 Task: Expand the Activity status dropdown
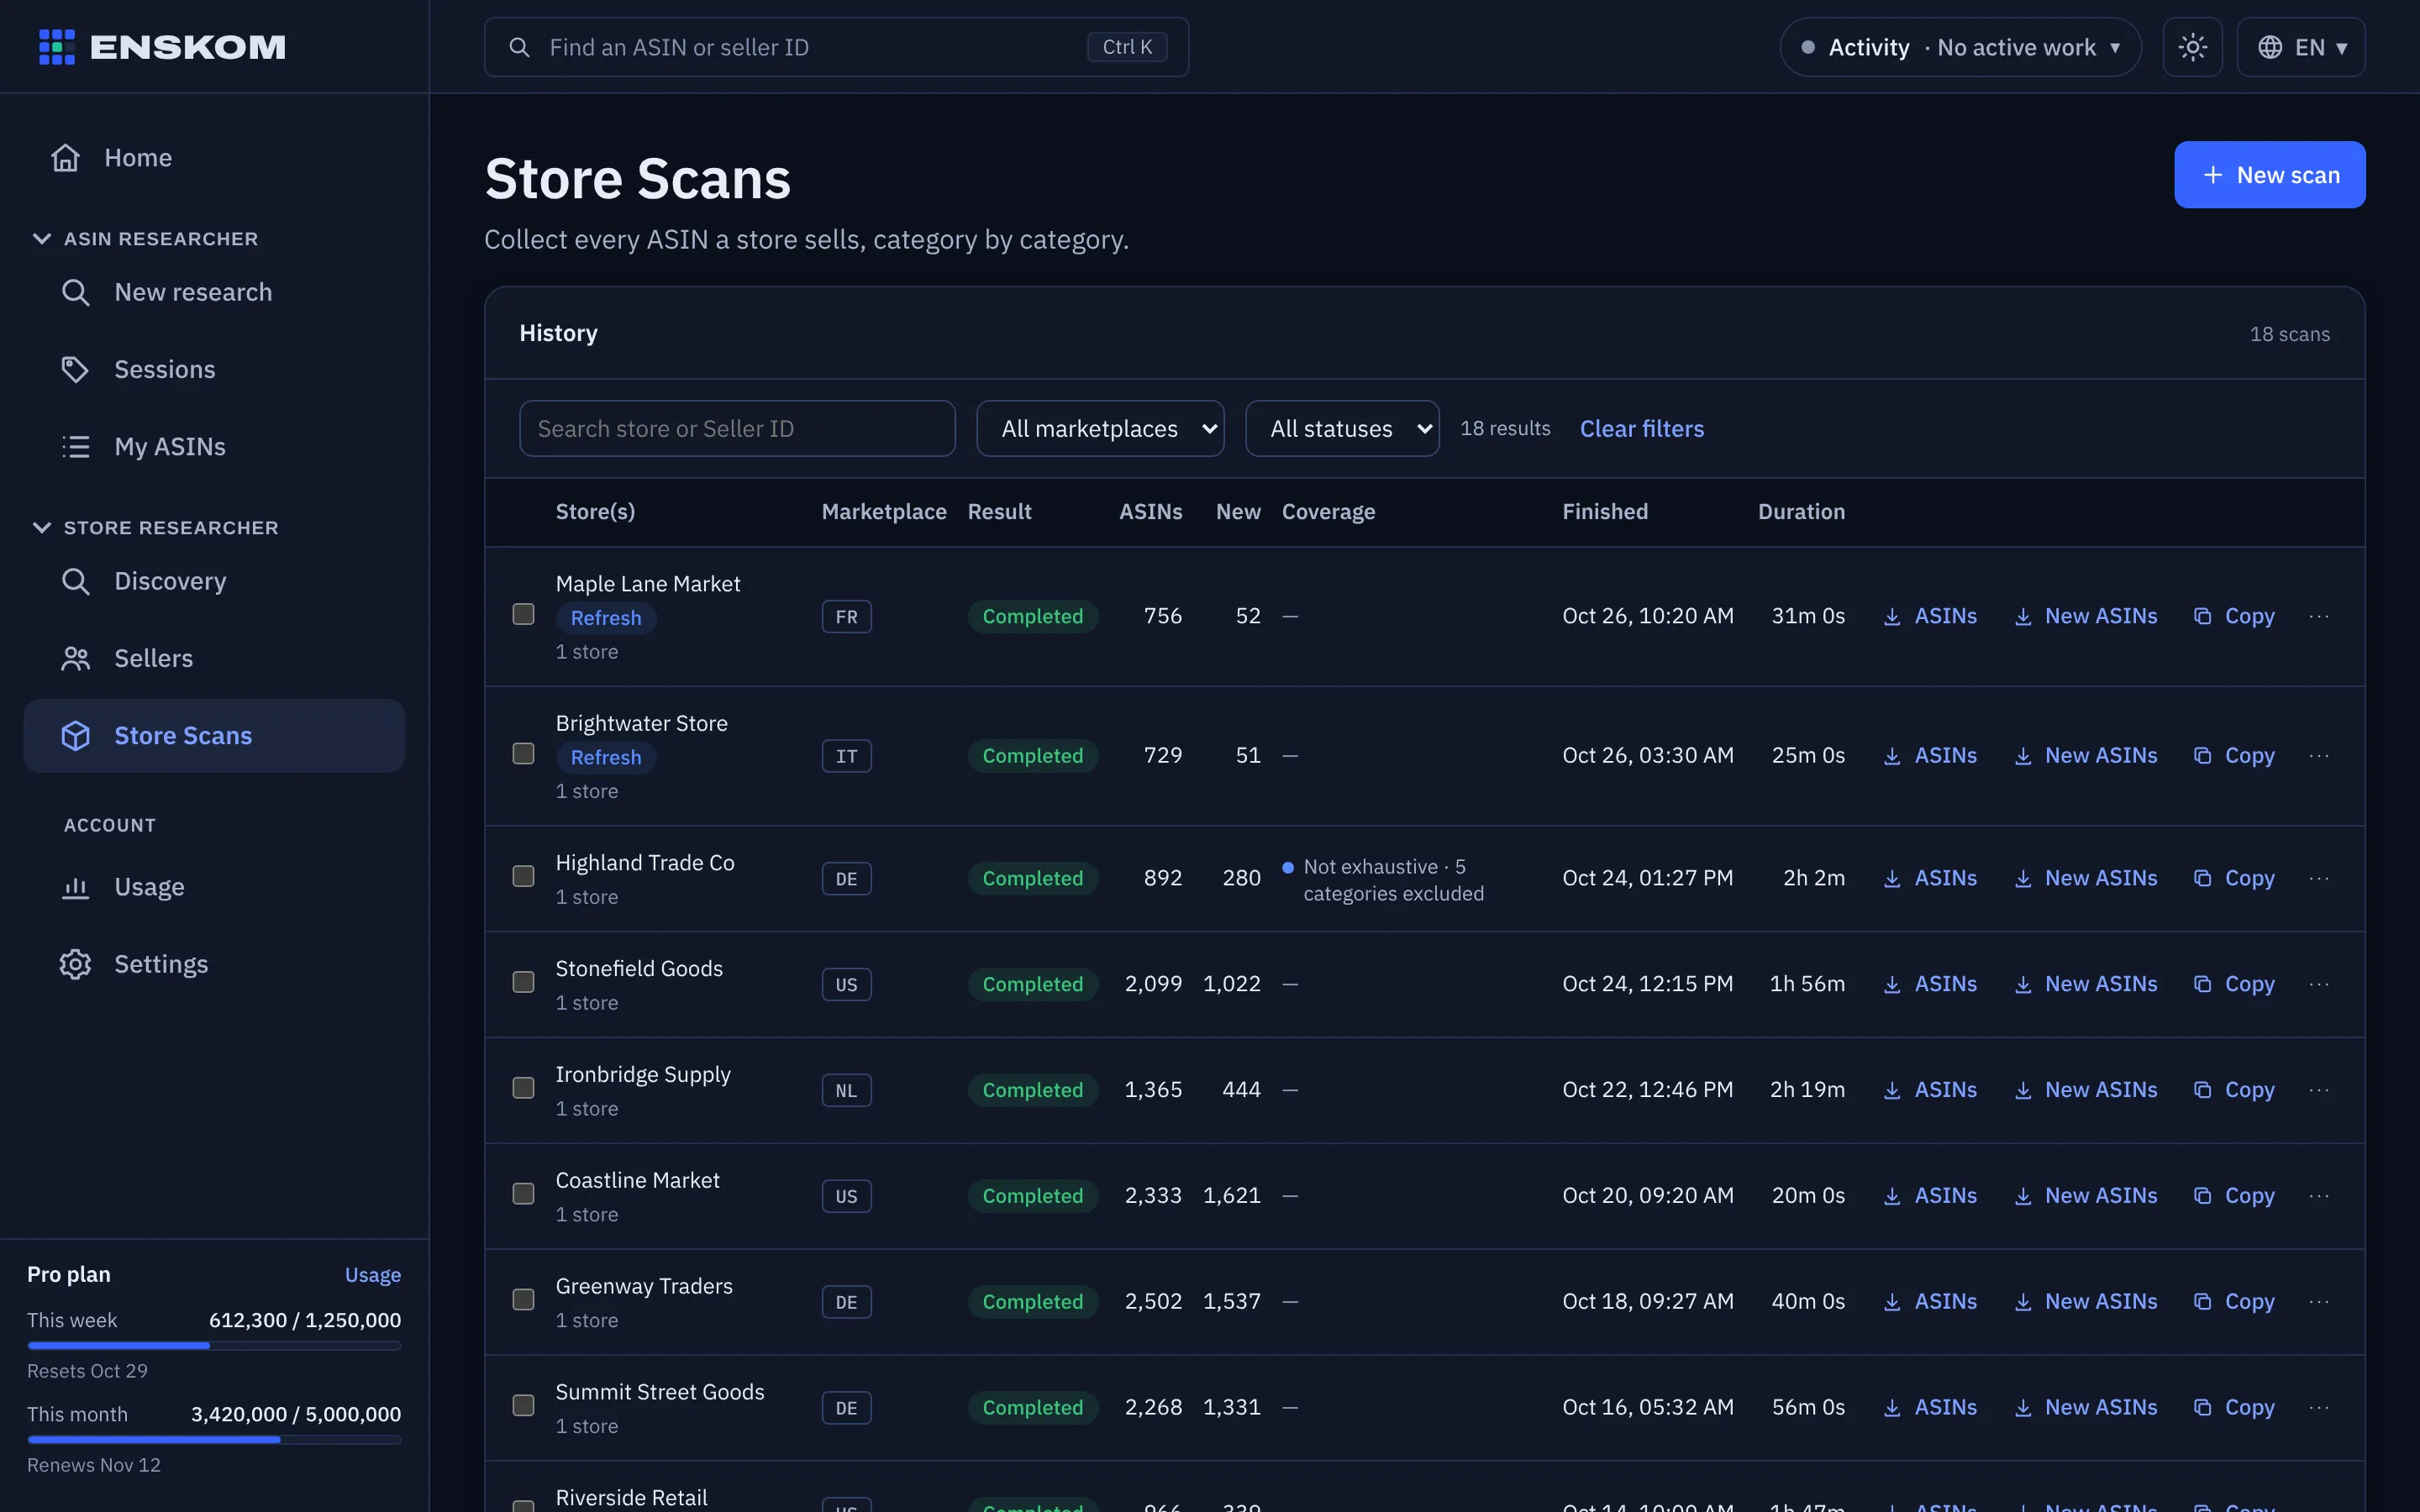pyautogui.click(x=1960, y=47)
